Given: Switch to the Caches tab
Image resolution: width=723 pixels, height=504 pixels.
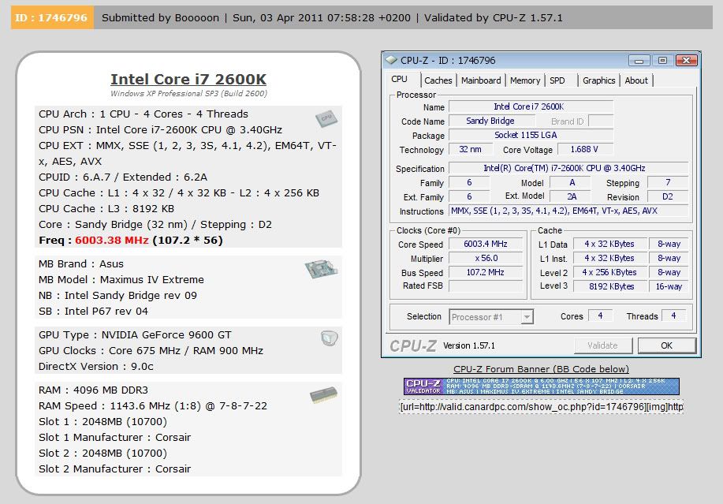Looking at the screenshot, I should tap(438, 80).
